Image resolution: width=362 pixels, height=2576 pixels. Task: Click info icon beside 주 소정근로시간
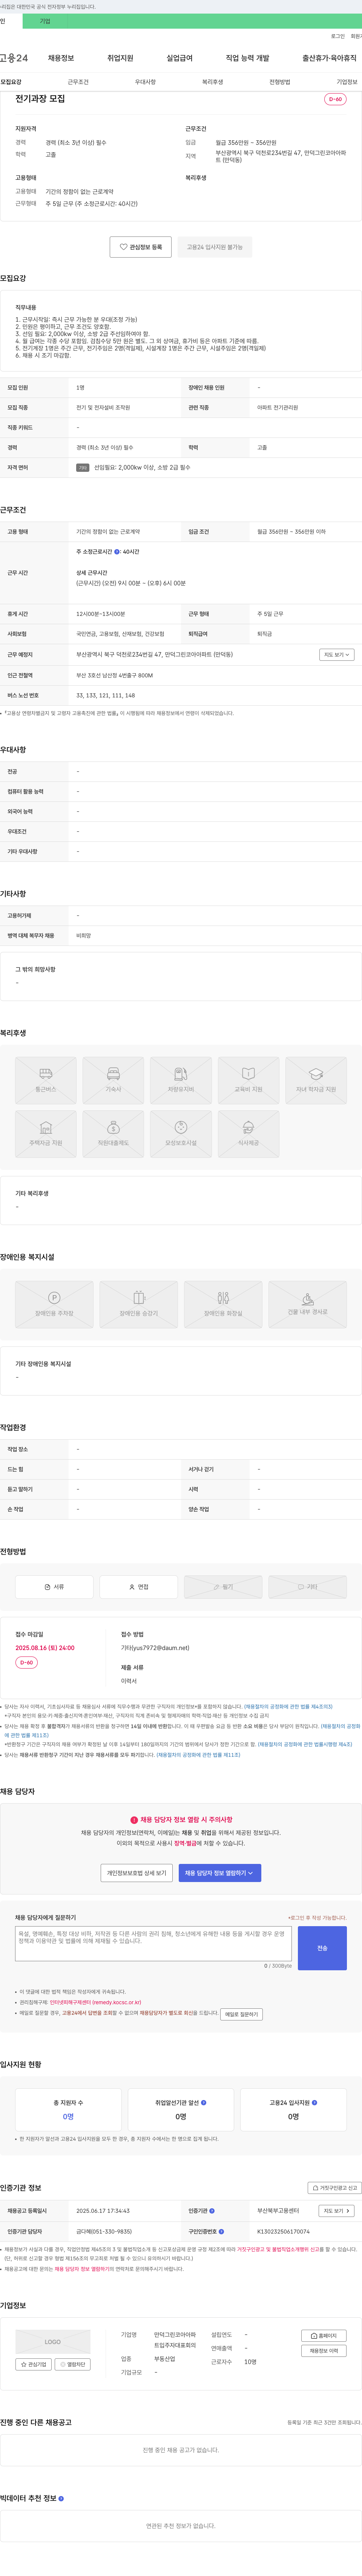(x=117, y=552)
